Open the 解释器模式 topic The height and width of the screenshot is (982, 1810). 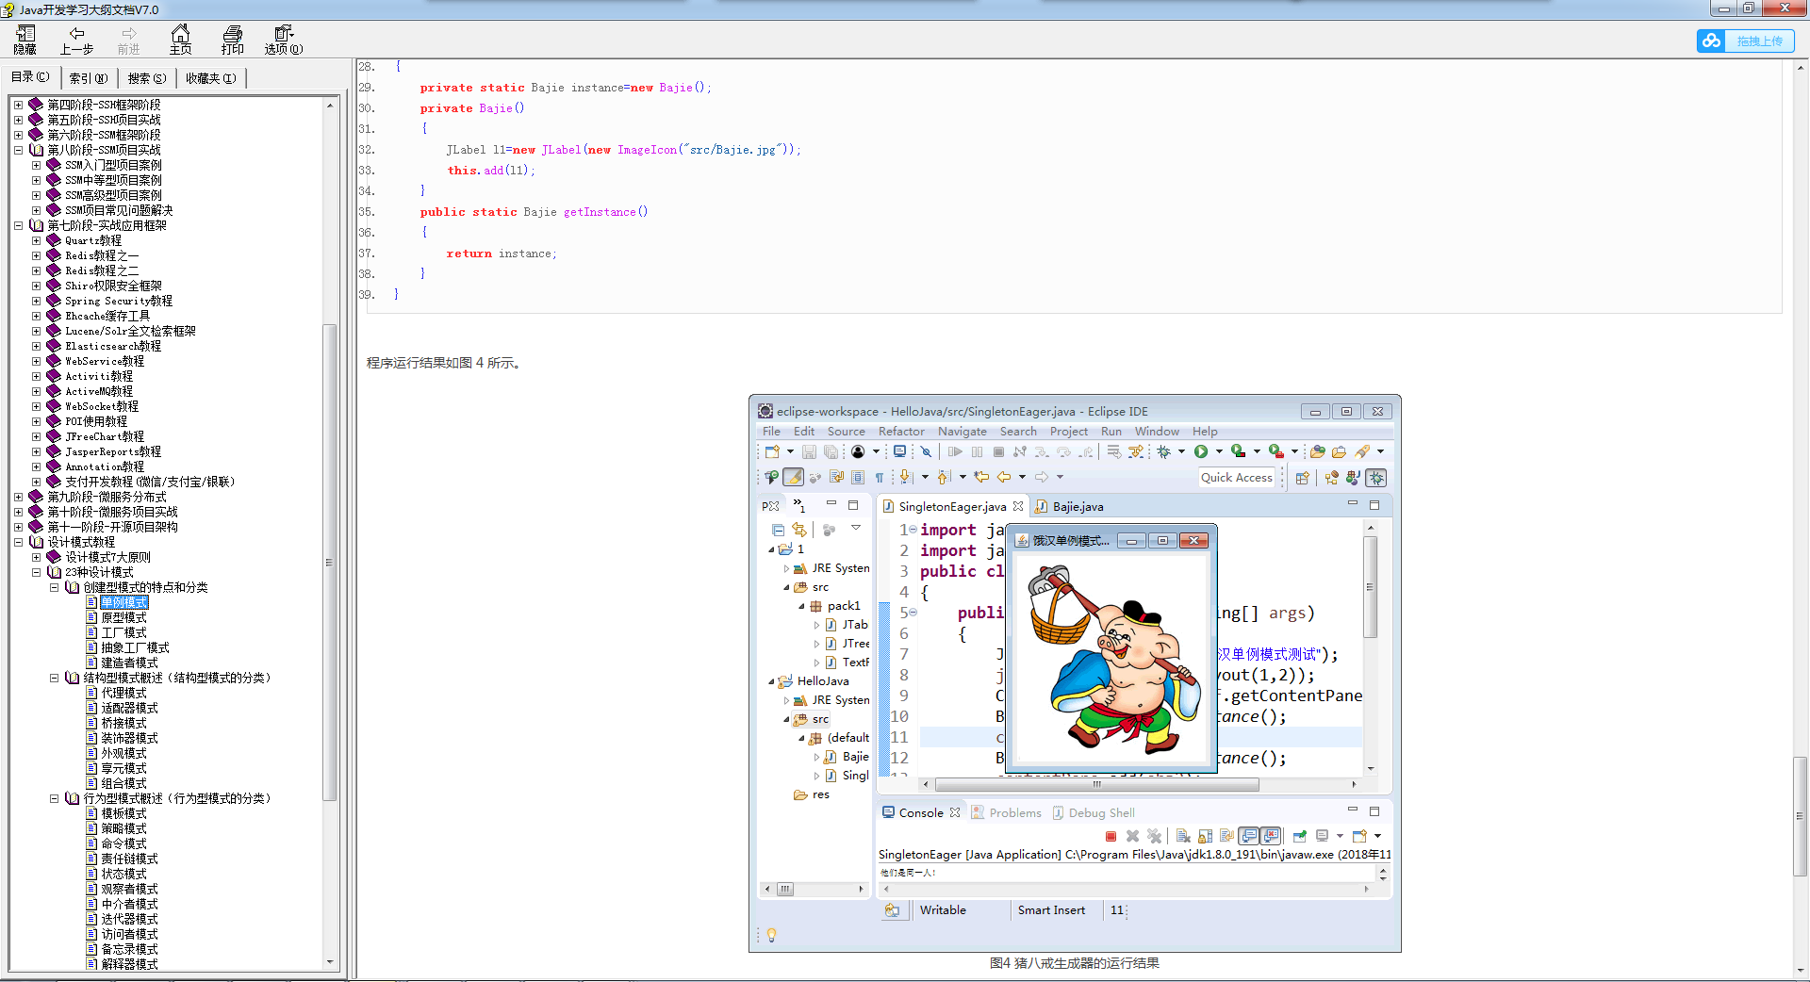point(129,964)
